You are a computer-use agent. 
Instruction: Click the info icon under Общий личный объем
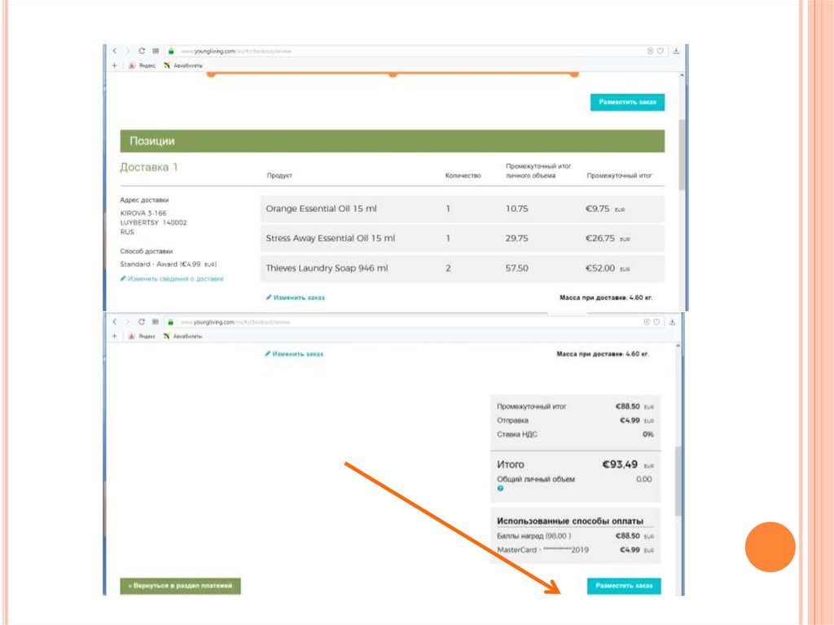tap(500, 489)
